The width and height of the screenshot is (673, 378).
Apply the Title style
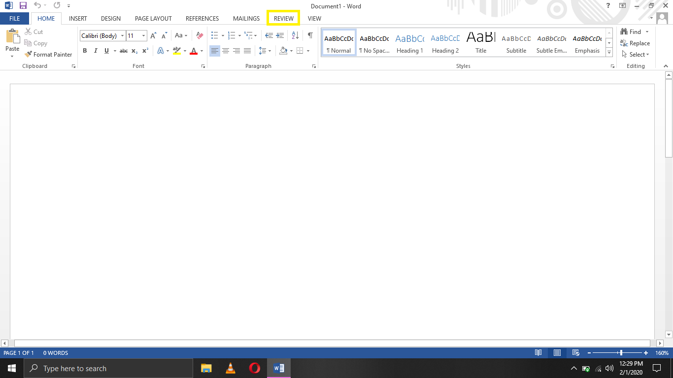tap(481, 43)
